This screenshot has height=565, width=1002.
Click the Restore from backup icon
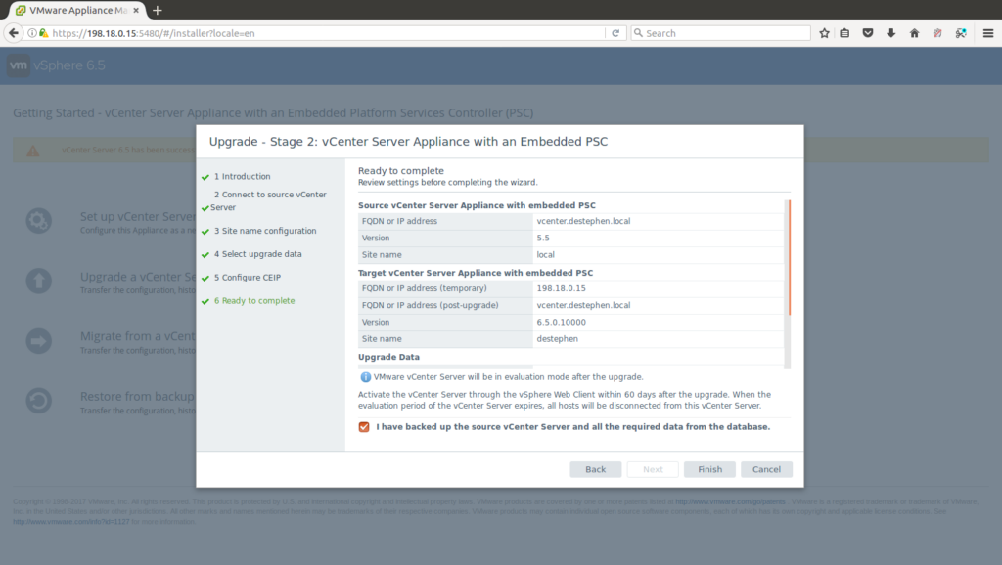tap(38, 401)
